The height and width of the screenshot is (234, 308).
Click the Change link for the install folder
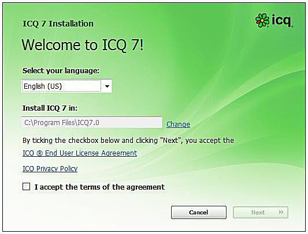coord(178,124)
